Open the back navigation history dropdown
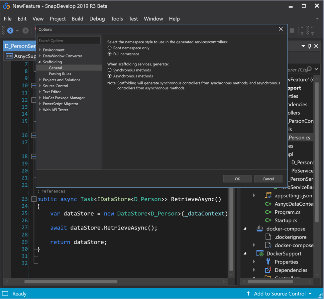 tap(17, 31)
